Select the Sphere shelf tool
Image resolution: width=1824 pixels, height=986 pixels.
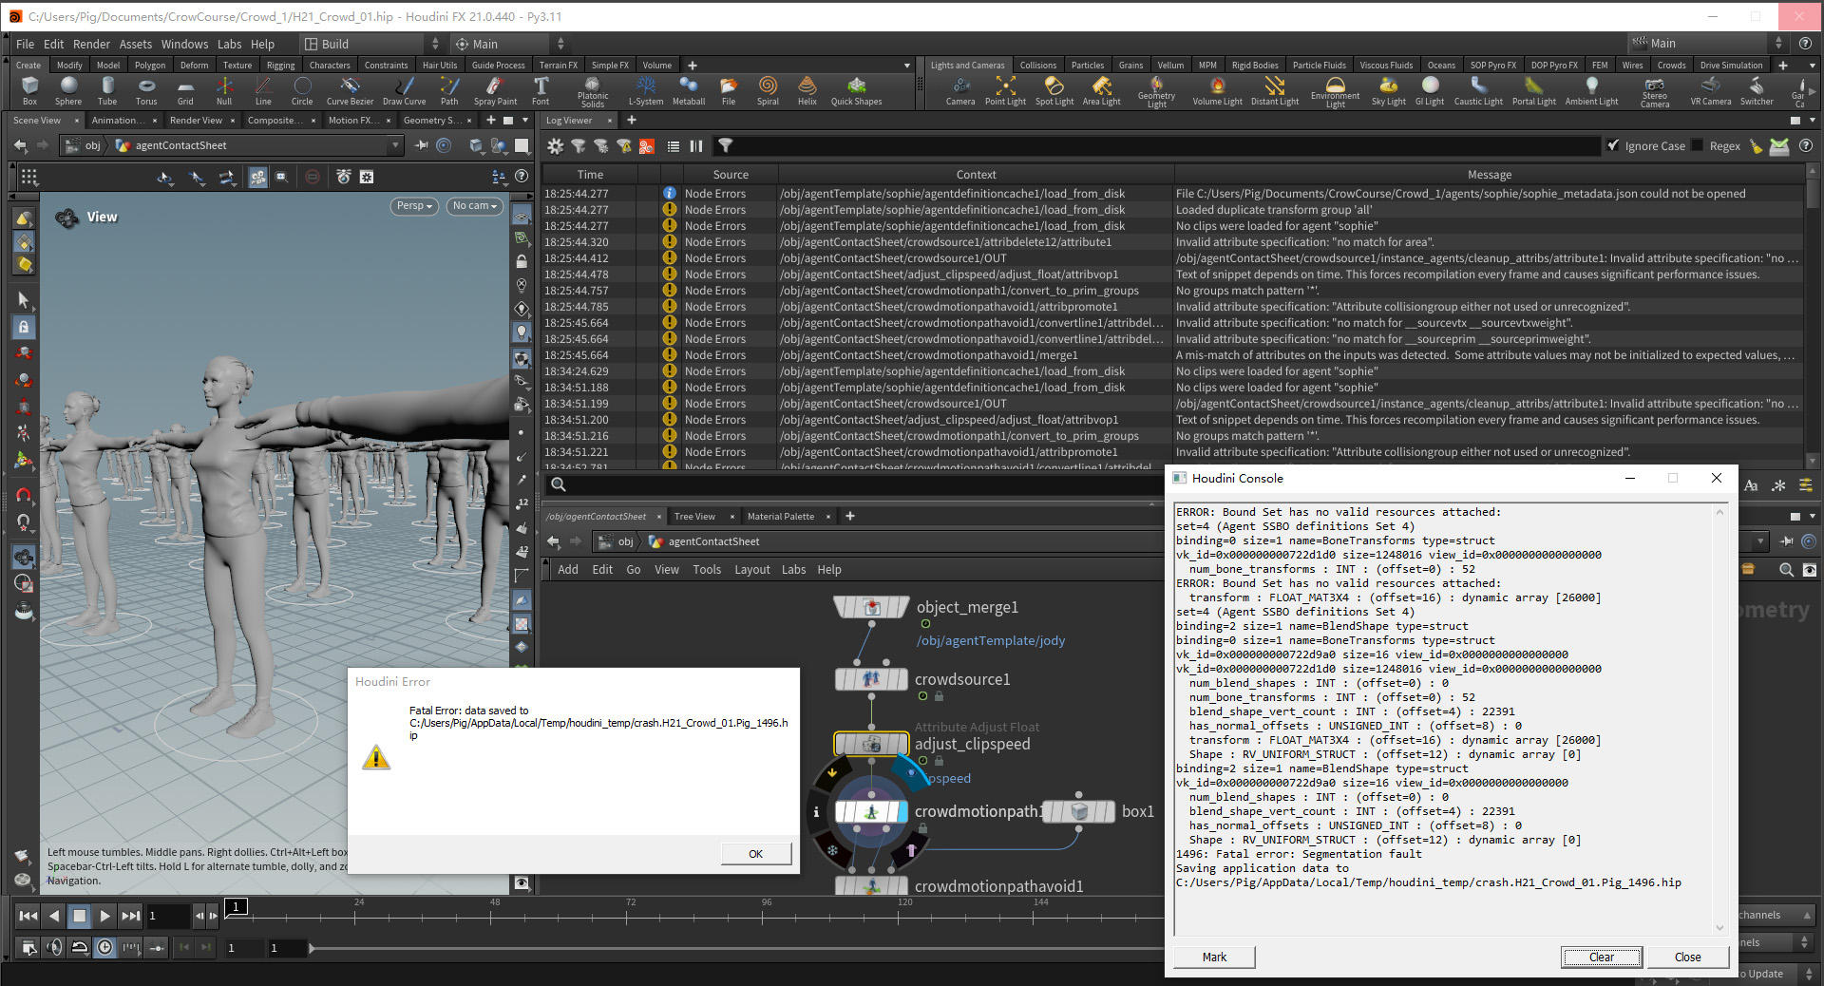coord(68,91)
